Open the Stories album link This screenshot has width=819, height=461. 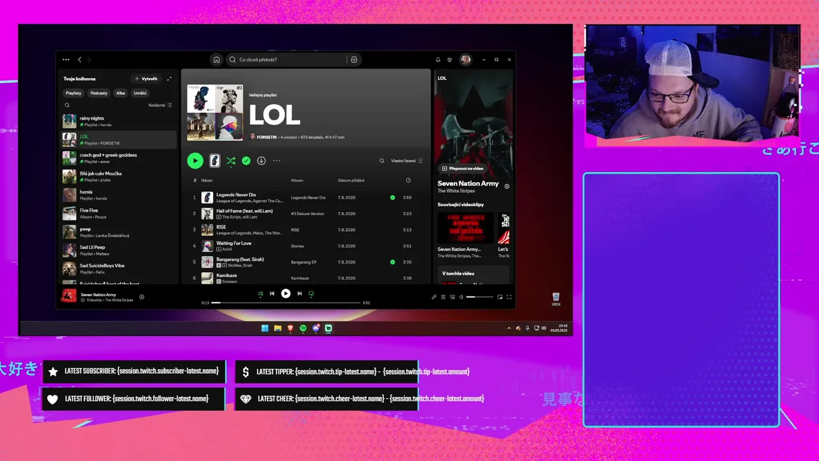(x=297, y=246)
